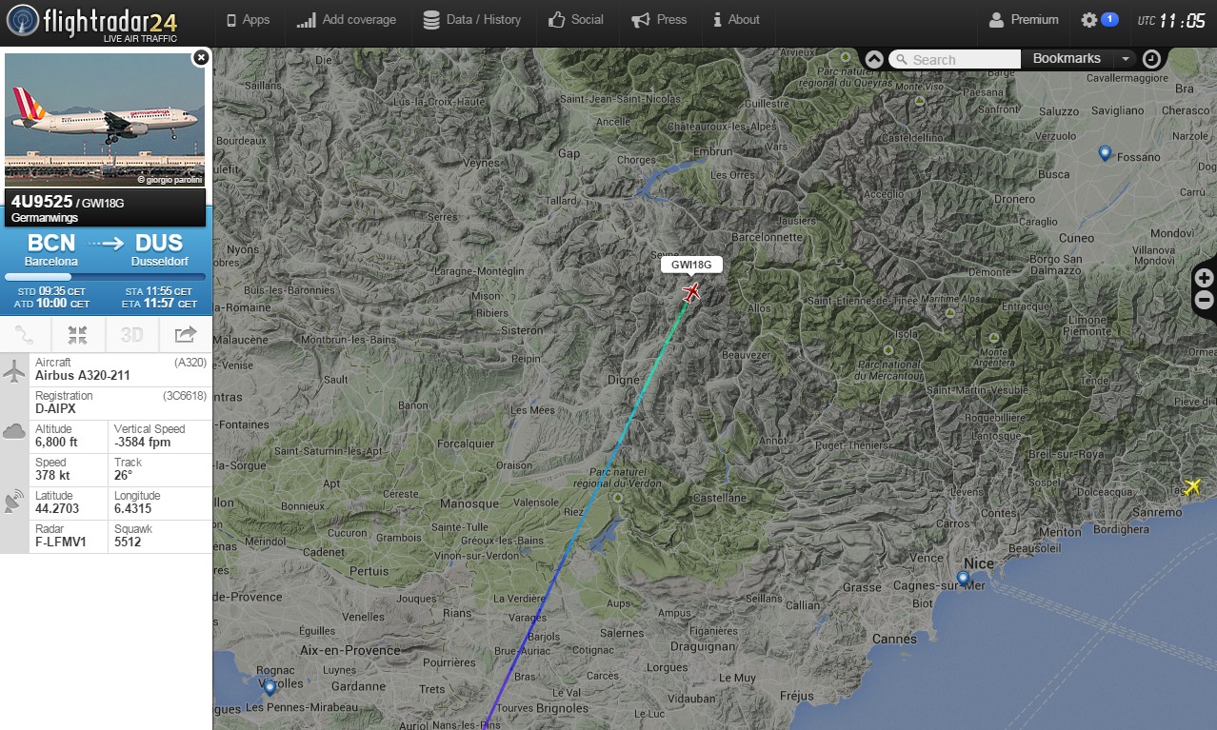Viewport: 1217px width, 730px height.
Task: Click the flight route path icon
Action: [26, 334]
